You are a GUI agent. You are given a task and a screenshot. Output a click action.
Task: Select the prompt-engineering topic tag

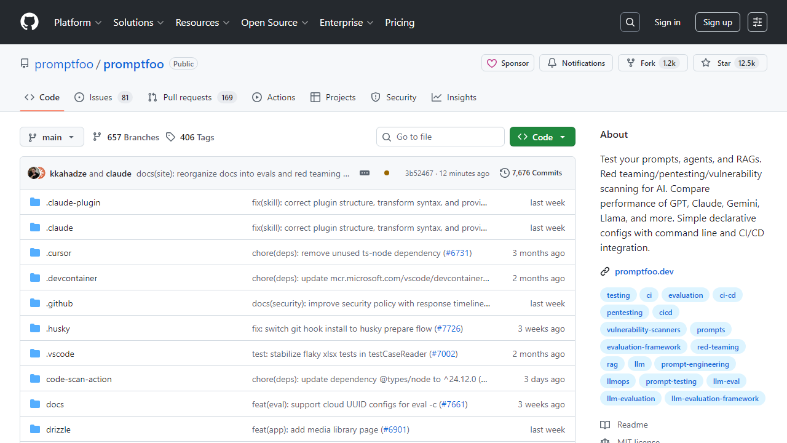(x=695, y=364)
